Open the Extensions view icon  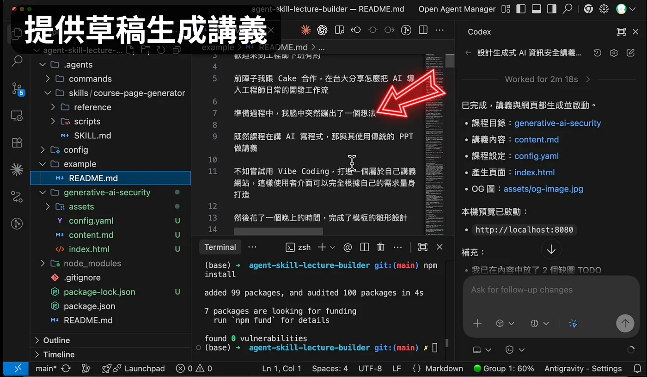[x=17, y=142]
